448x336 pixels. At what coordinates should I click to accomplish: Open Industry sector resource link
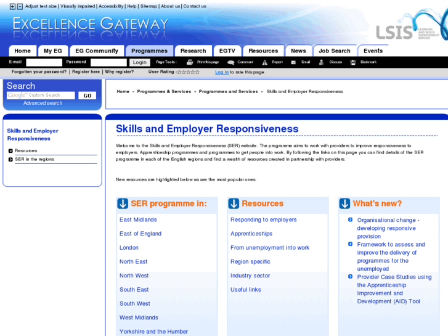click(250, 276)
